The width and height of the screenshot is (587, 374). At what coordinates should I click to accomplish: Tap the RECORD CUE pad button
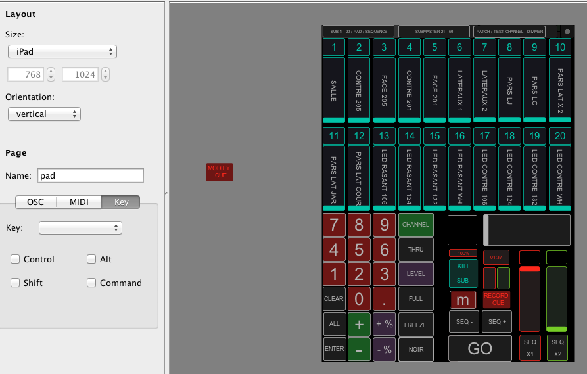(x=496, y=299)
